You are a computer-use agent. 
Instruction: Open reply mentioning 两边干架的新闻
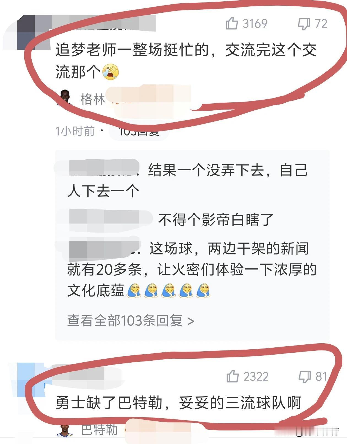192,269
